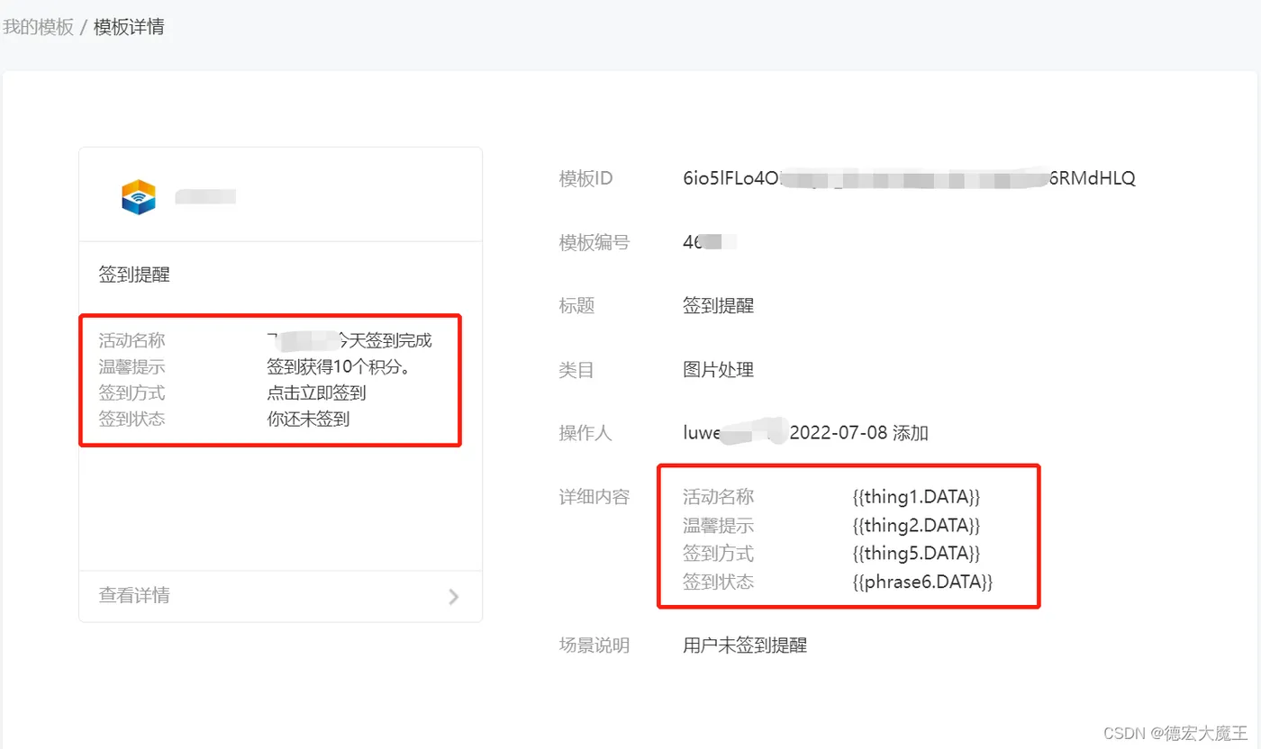
Task: Click the 签到状态 label in preview card
Action: point(132,419)
